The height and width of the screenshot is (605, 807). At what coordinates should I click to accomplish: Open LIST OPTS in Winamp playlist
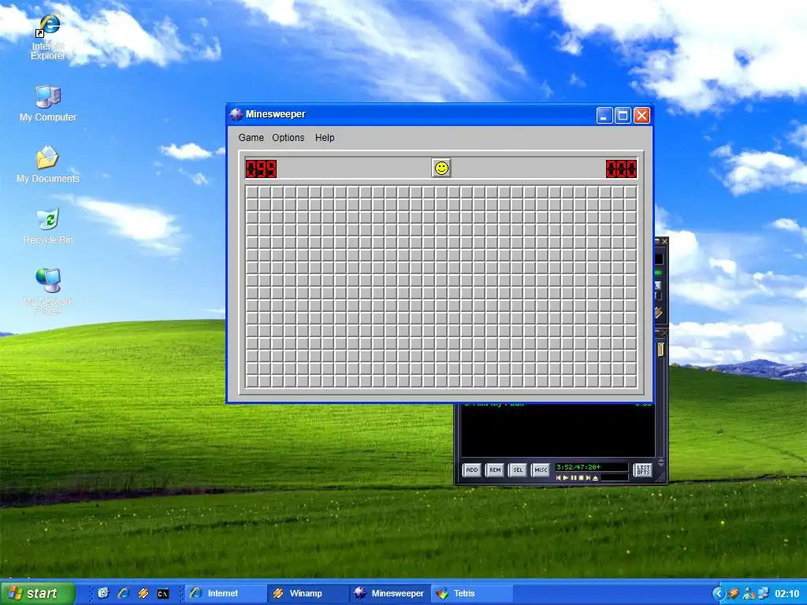tap(643, 470)
